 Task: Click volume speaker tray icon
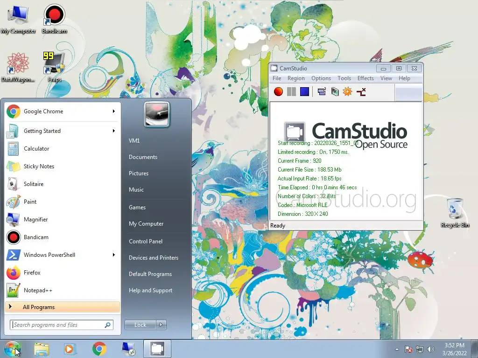coord(431,349)
